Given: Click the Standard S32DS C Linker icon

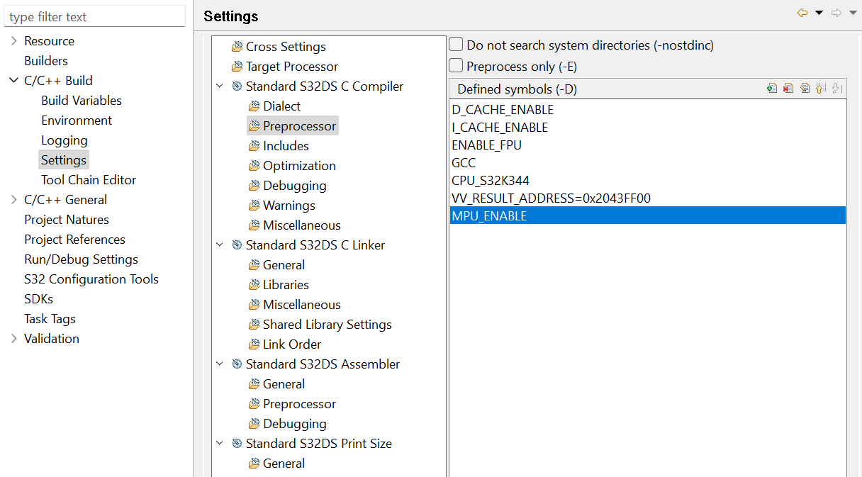Looking at the screenshot, I should point(237,245).
